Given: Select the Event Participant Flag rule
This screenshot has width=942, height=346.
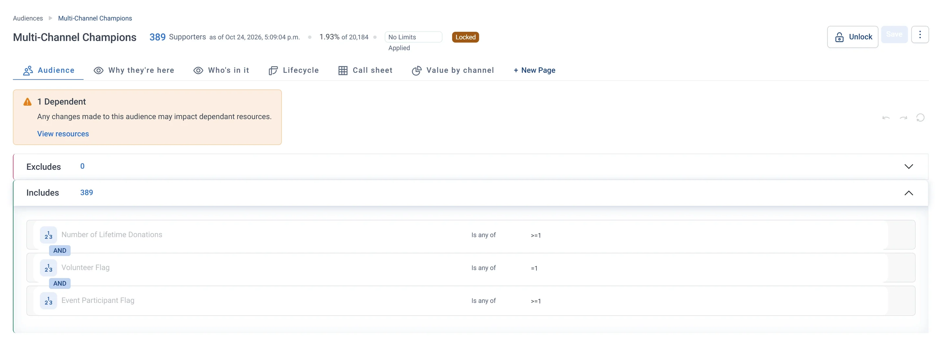Looking at the screenshot, I should tap(471, 301).
